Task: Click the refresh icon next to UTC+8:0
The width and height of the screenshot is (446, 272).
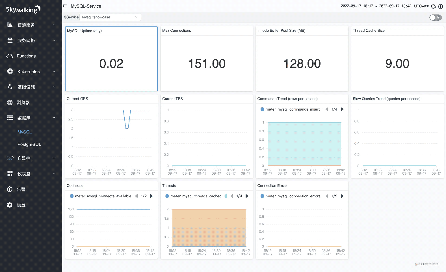Action: [x=433, y=6]
